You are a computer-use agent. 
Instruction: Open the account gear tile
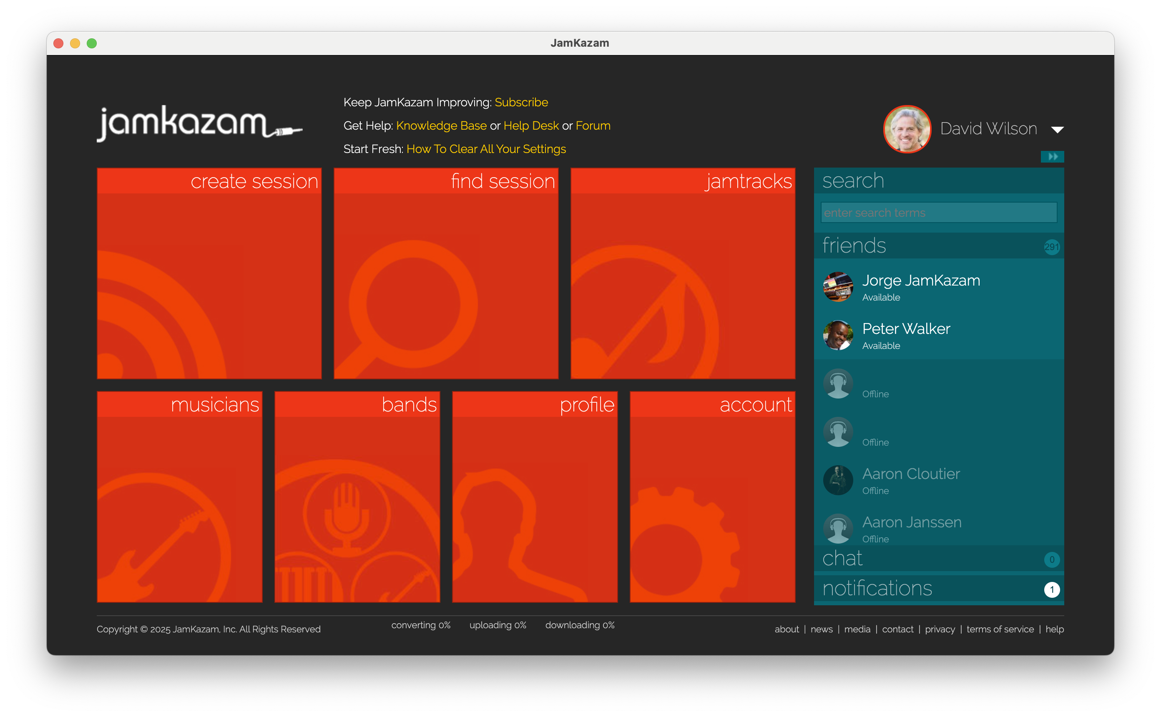(712, 497)
